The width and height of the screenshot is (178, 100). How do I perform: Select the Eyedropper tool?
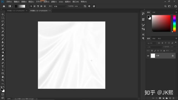[3, 32]
